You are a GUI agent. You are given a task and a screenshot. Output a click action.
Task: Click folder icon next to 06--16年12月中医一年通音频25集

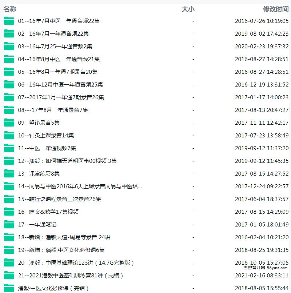pos(9,84)
